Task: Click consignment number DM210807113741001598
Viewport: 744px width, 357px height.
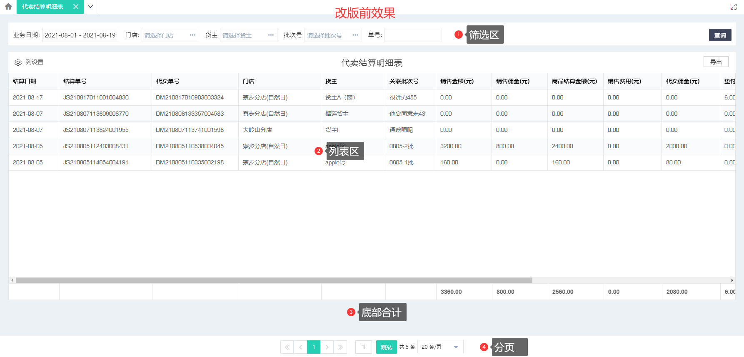Action: point(190,130)
